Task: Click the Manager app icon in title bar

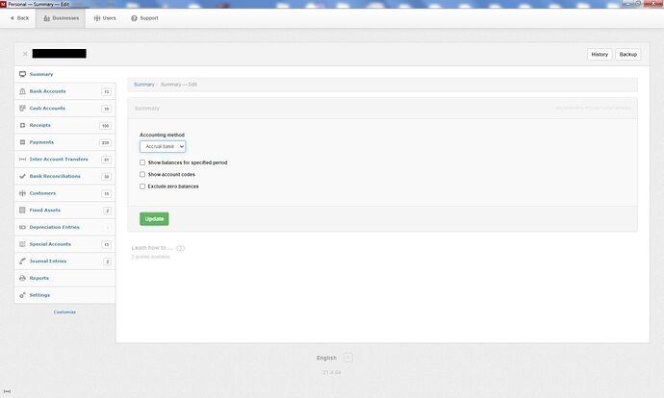Action: click(x=4, y=4)
